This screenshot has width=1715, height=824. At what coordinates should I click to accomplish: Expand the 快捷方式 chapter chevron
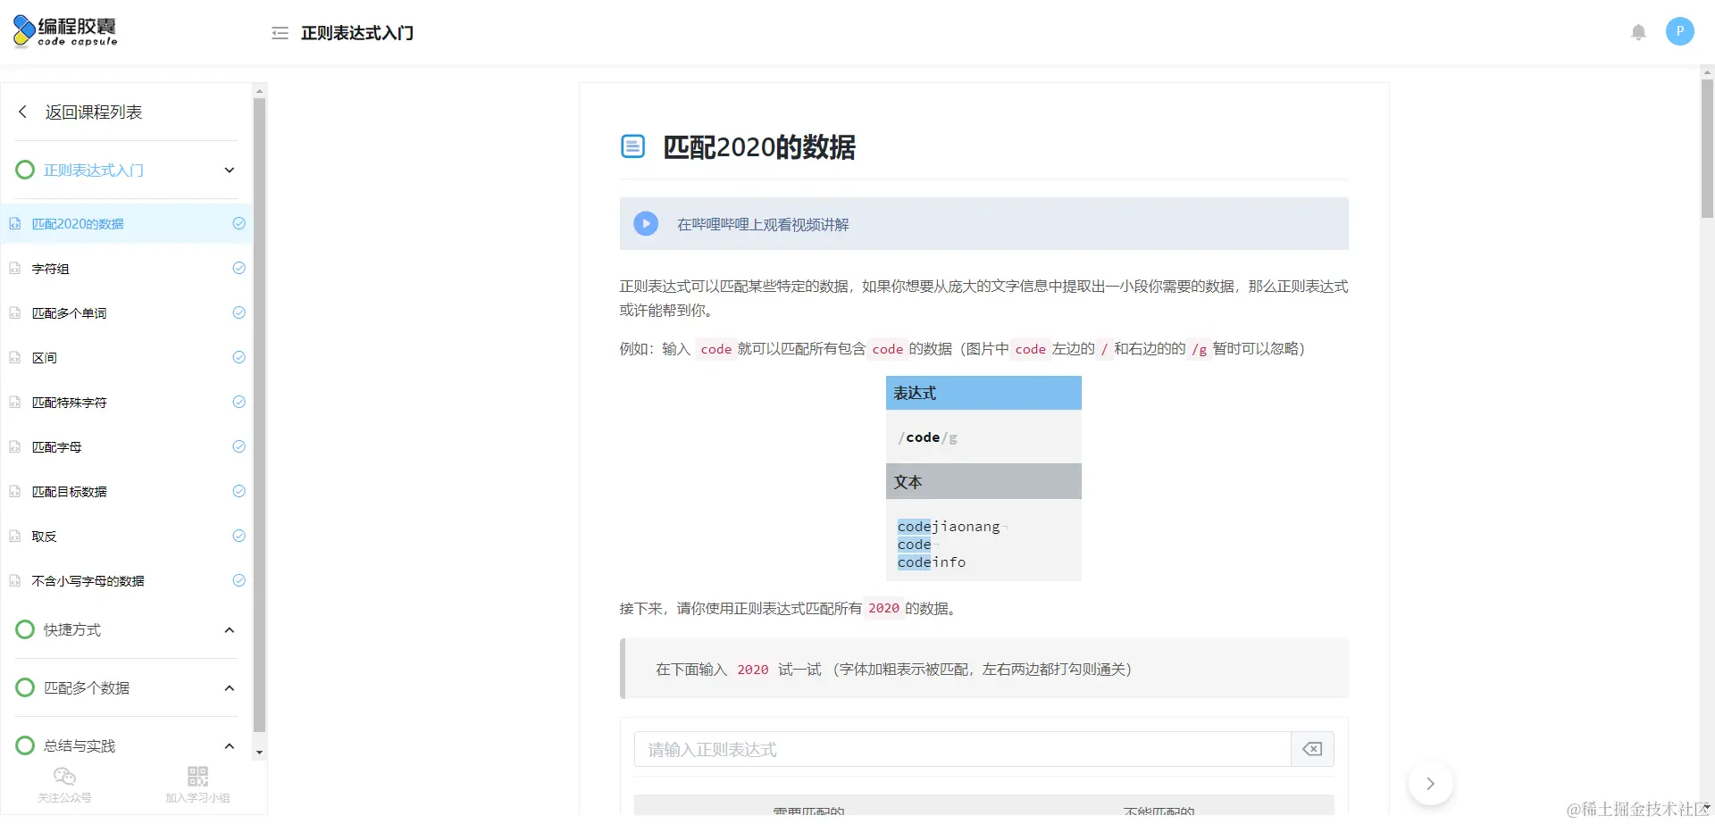[230, 629]
